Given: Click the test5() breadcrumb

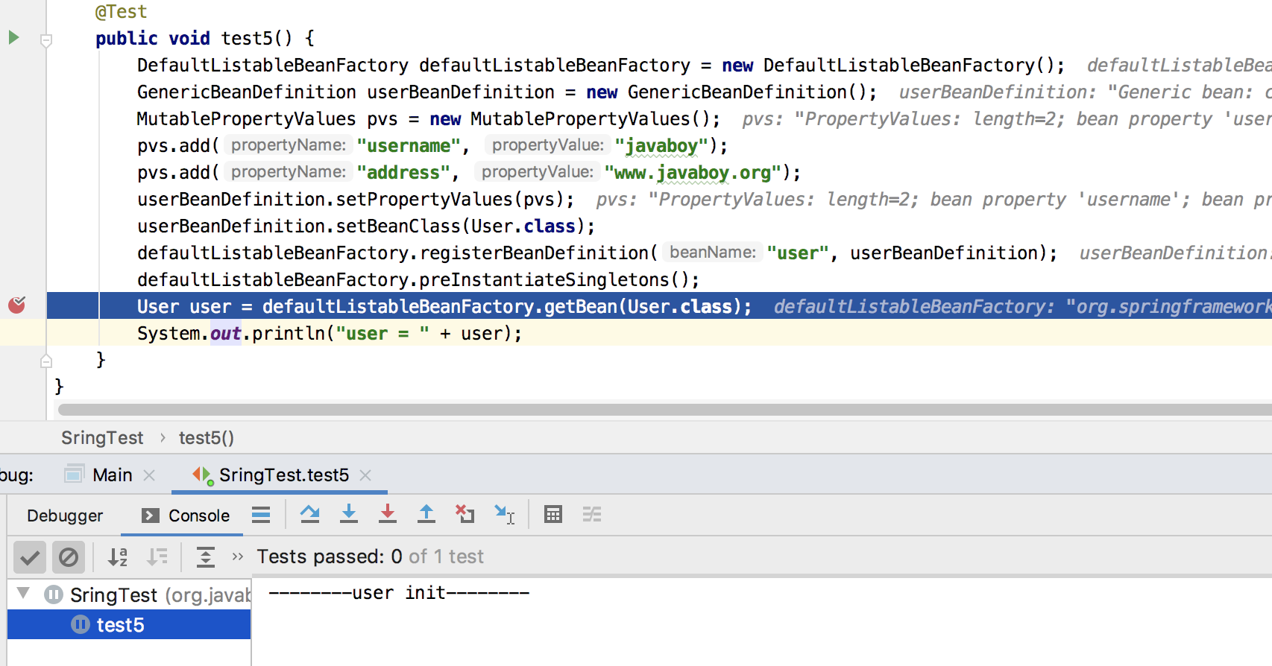Looking at the screenshot, I should pos(207,438).
